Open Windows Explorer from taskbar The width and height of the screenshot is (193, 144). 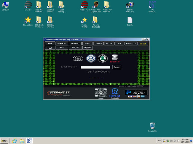[x=22, y=141]
